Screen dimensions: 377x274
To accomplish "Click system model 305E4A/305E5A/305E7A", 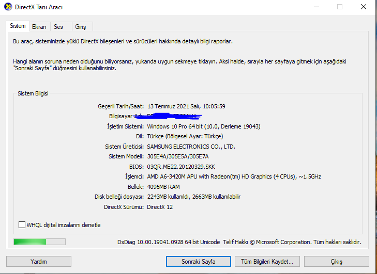I will (178, 157).
